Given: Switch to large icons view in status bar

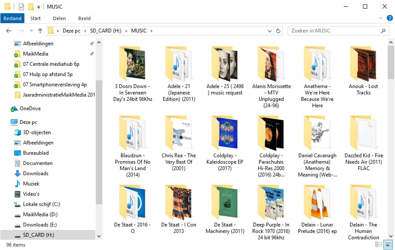Looking at the screenshot, I should pos(389,244).
